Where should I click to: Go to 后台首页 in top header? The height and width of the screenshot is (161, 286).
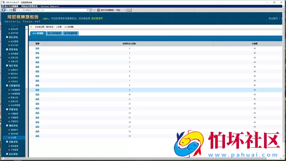273,18
